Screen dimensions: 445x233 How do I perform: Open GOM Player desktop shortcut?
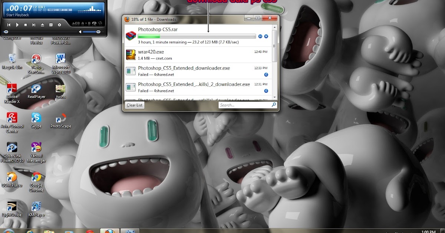click(x=12, y=180)
